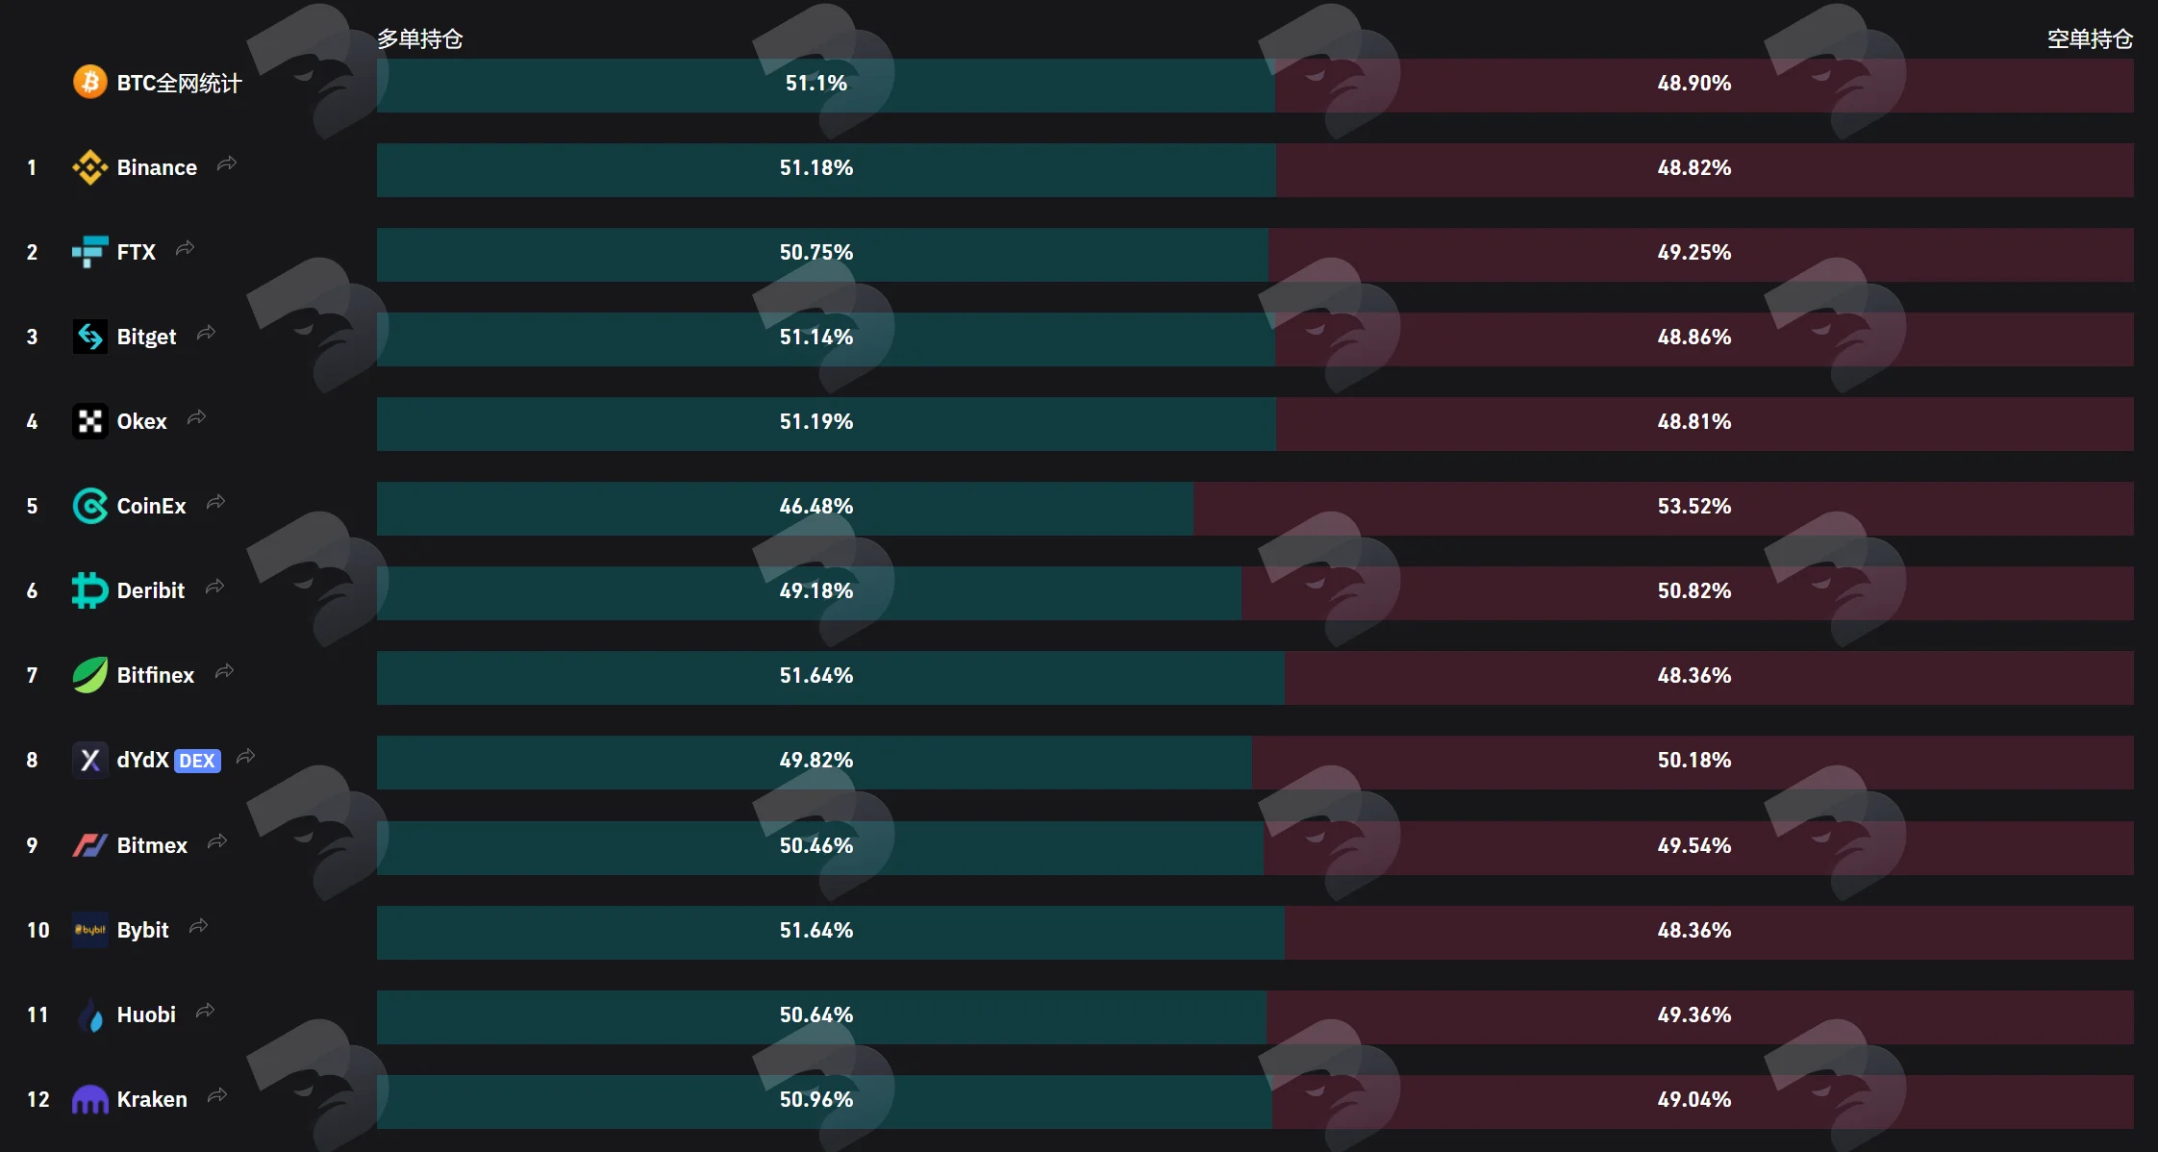Click the share icon beside Deribit
Image resolution: width=2158 pixels, height=1152 pixels.
pos(215,588)
